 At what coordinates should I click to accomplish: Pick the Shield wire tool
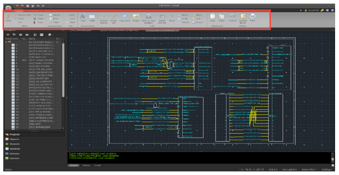[x=39, y=19]
